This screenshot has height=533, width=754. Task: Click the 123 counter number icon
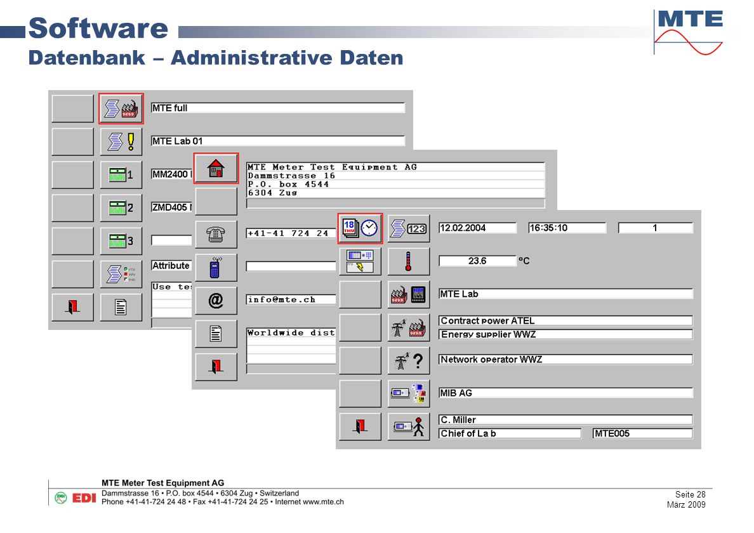[409, 229]
